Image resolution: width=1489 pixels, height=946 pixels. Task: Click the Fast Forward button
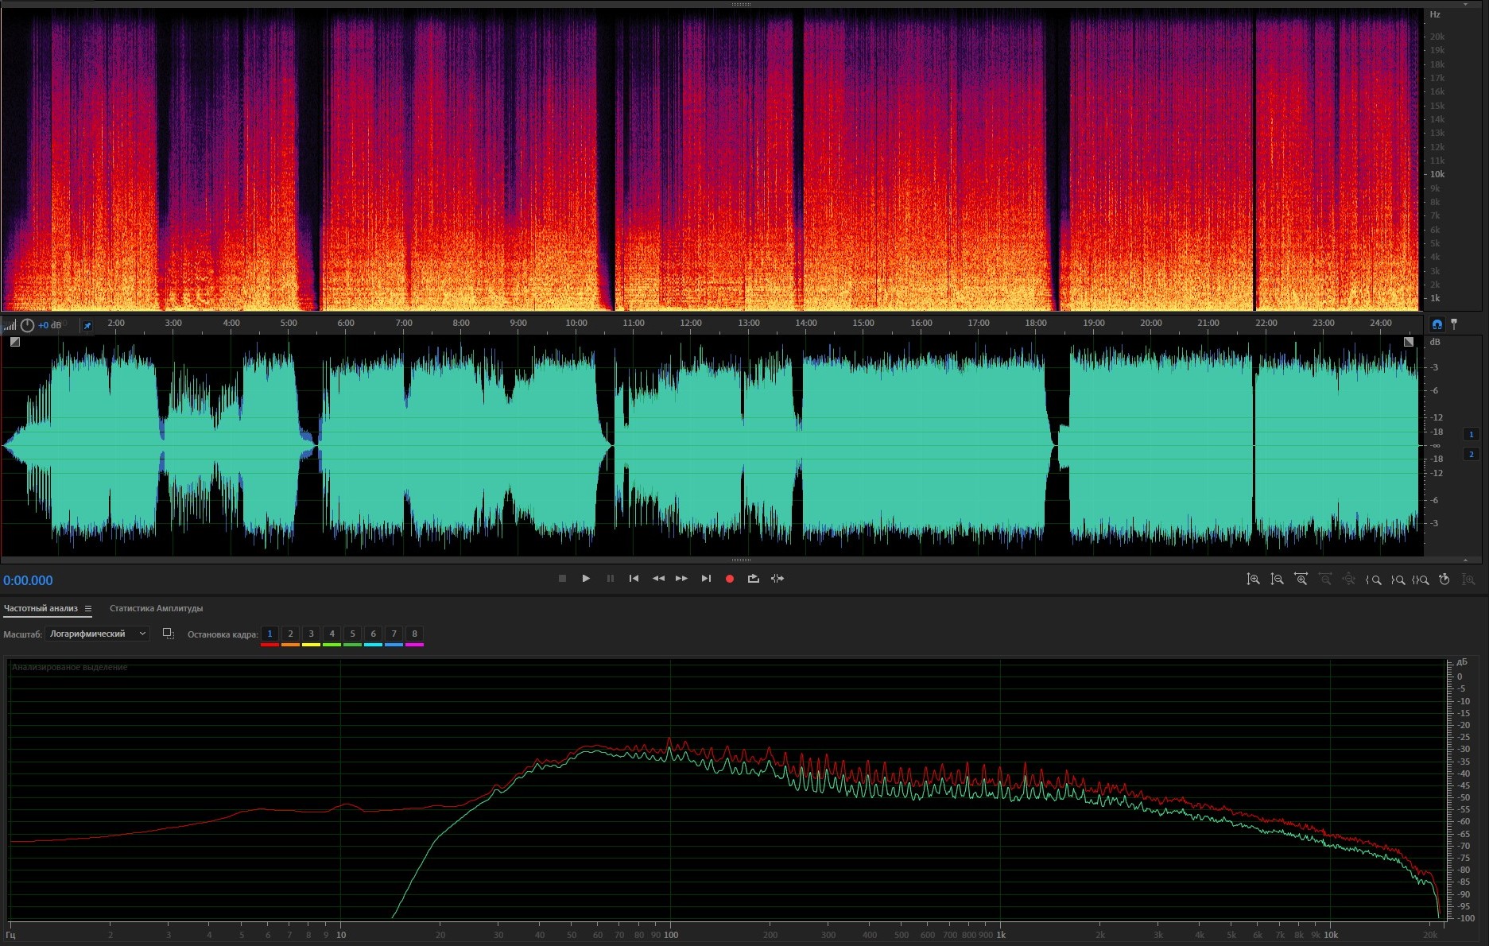(x=681, y=579)
